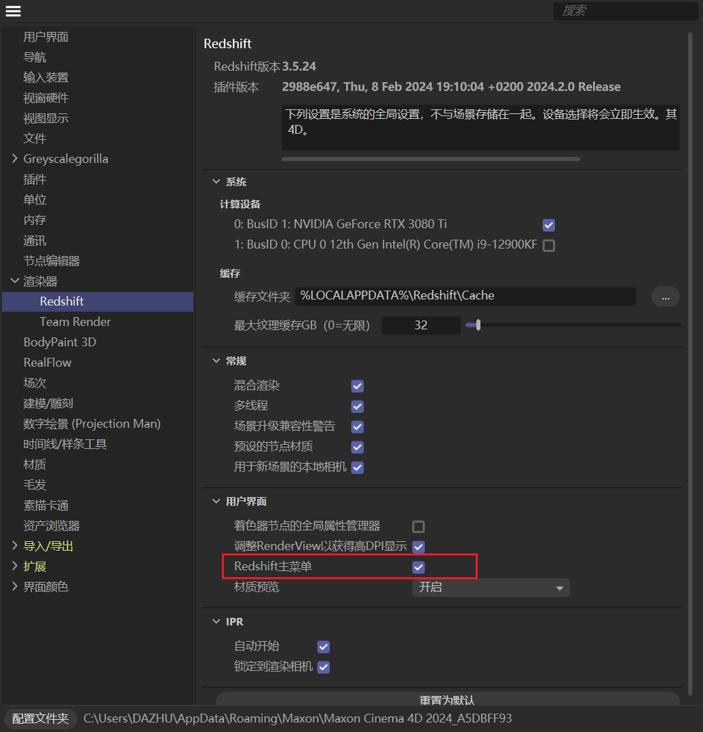Open the hamburger menu icon
The height and width of the screenshot is (732, 703).
pyautogui.click(x=13, y=11)
